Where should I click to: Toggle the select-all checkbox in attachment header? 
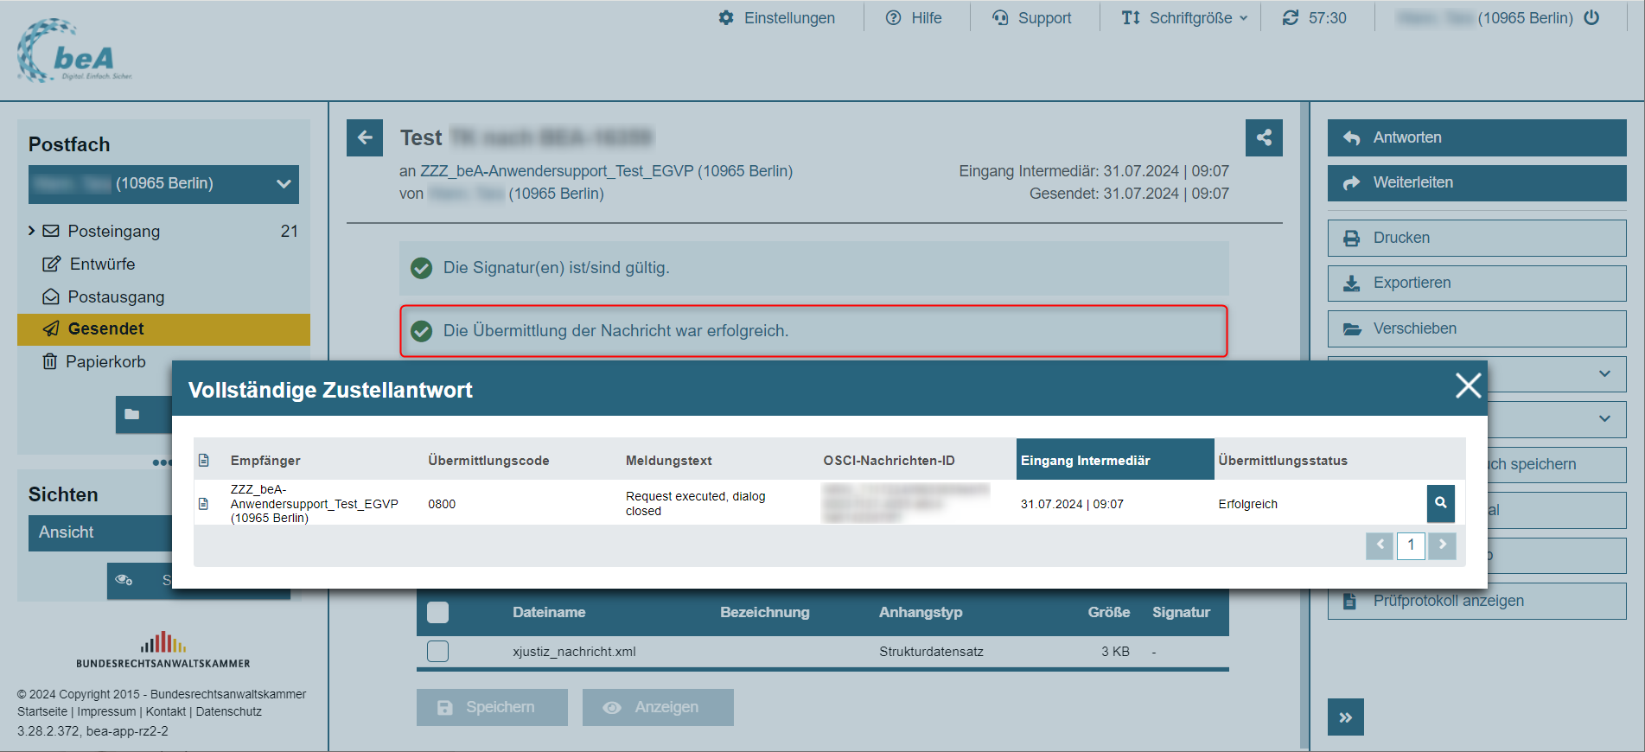pos(438,612)
